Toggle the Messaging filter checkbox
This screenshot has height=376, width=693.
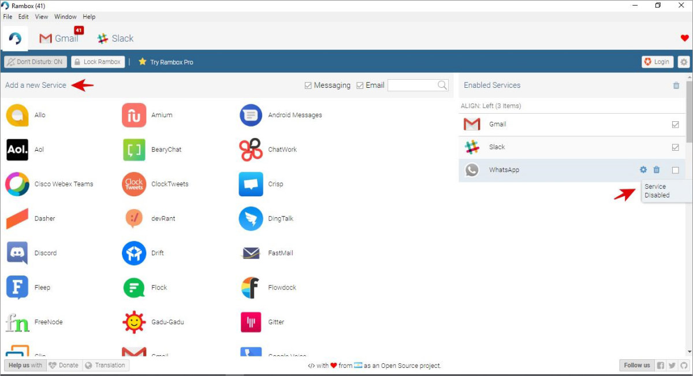(308, 85)
